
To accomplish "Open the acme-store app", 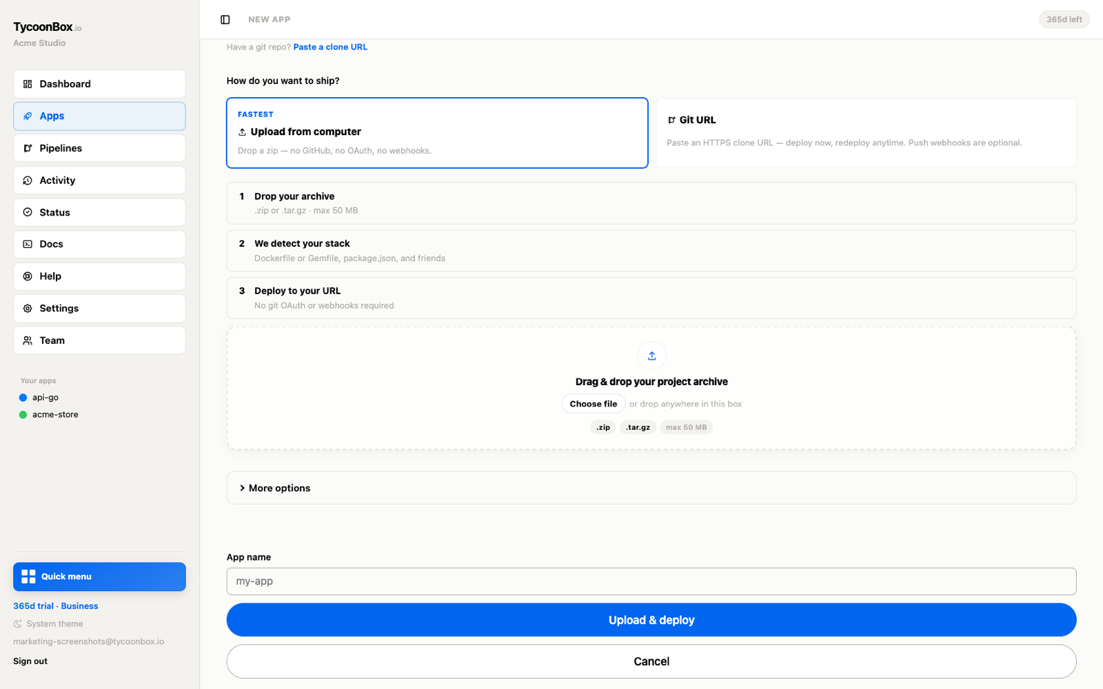I will (x=55, y=415).
